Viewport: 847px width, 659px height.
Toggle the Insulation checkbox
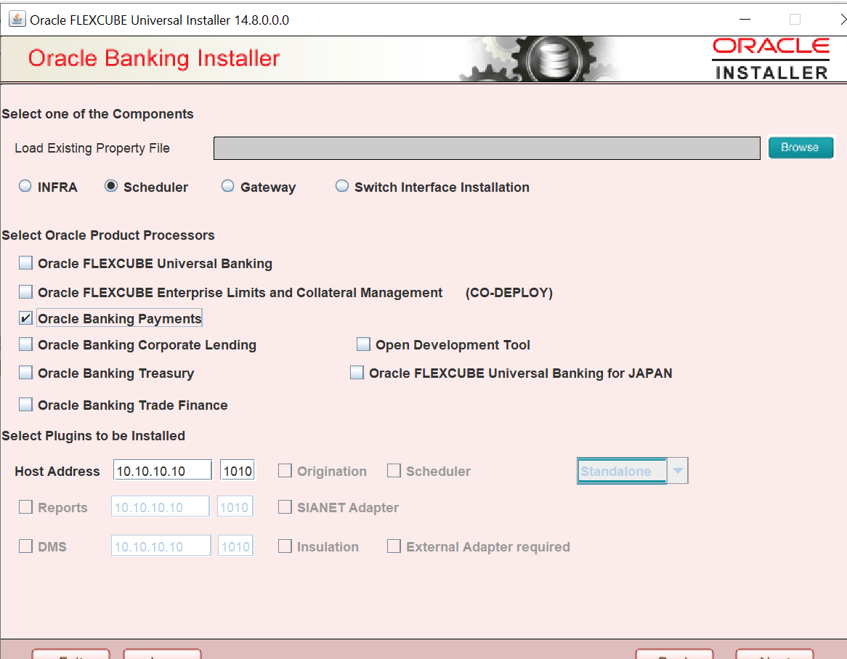[x=285, y=546]
